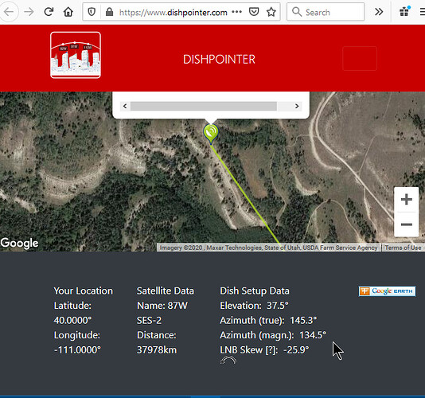Select the green satellite dish map marker
425x398 pixels.
(x=211, y=134)
